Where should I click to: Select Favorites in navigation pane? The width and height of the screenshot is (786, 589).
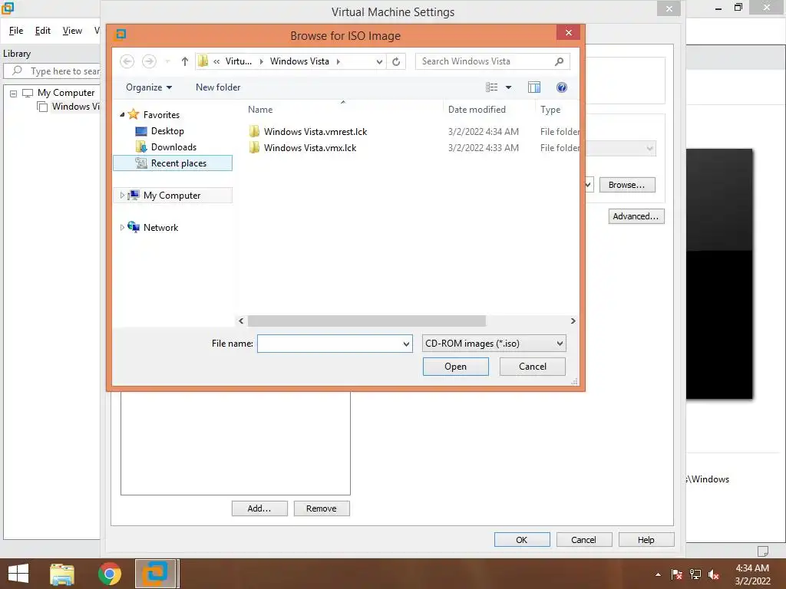(x=161, y=115)
